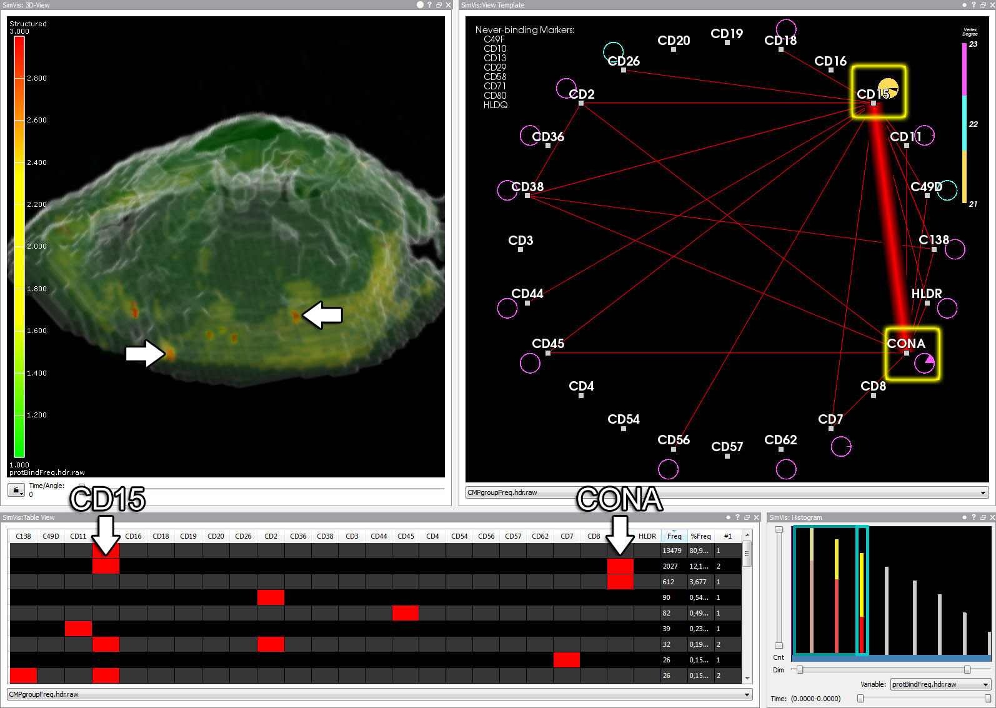Undock the Table View panel

point(747,517)
